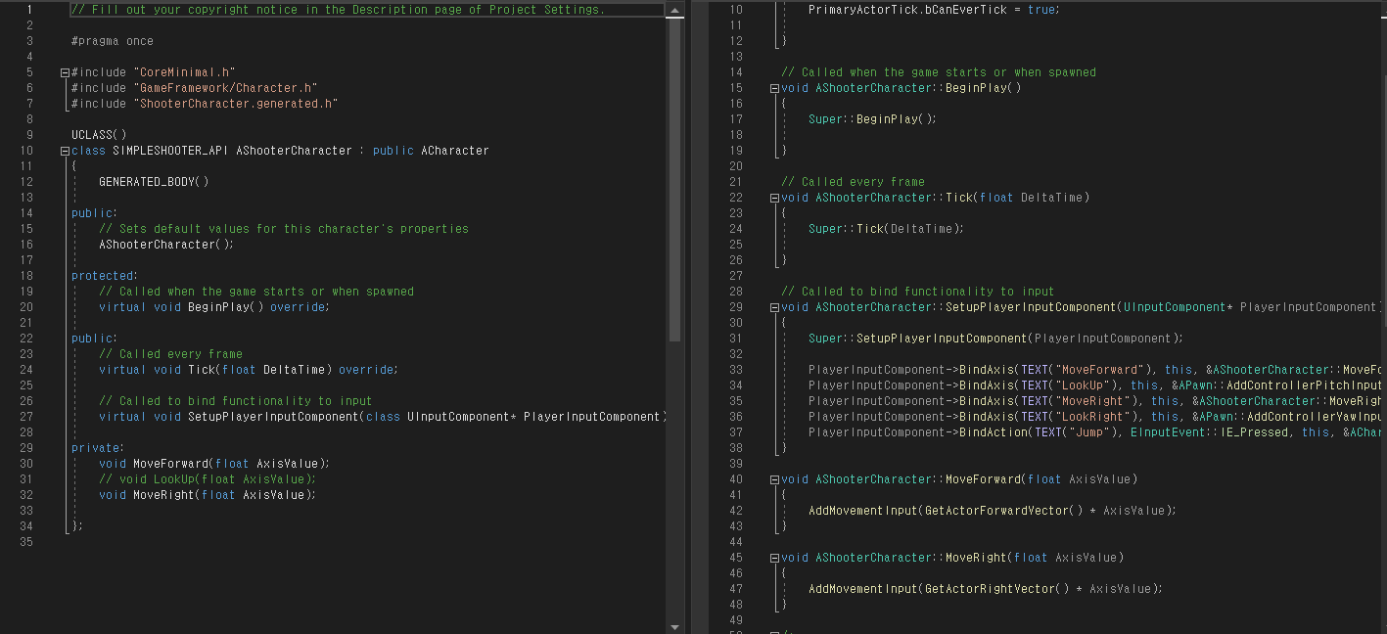Click the 'Called every frame' comment in cpp
Screen dimensions: 1387x634
coord(853,182)
